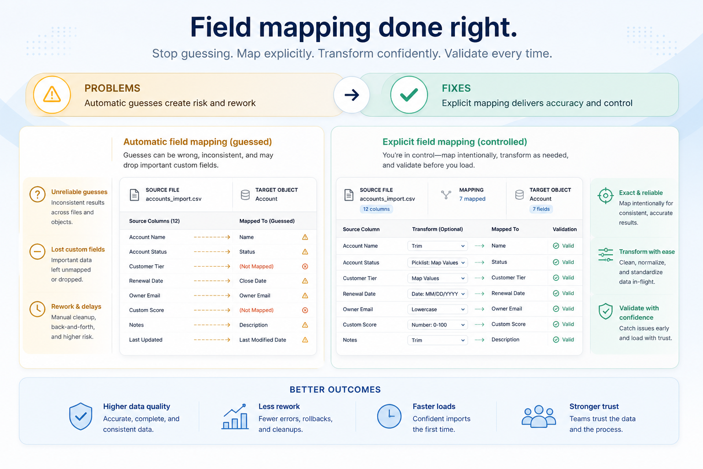703x469 pixels.
Task: Open the Trim transform dropdown for Notes
Action: tap(438, 340)
